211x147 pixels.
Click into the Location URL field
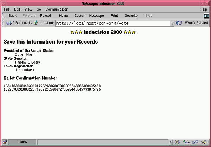[113, 23]
